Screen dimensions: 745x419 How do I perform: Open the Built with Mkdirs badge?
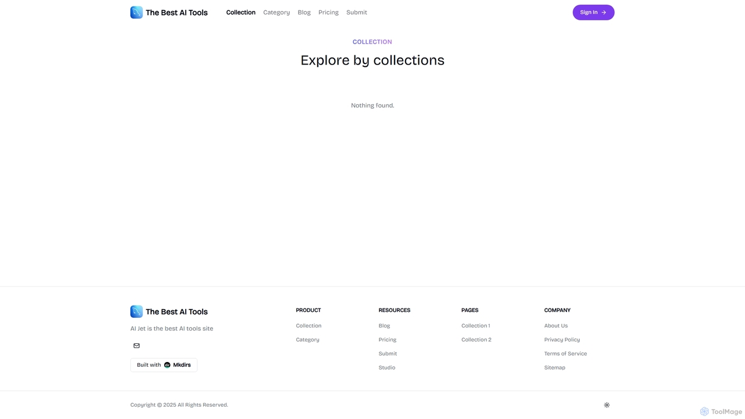tap(164, 365)
